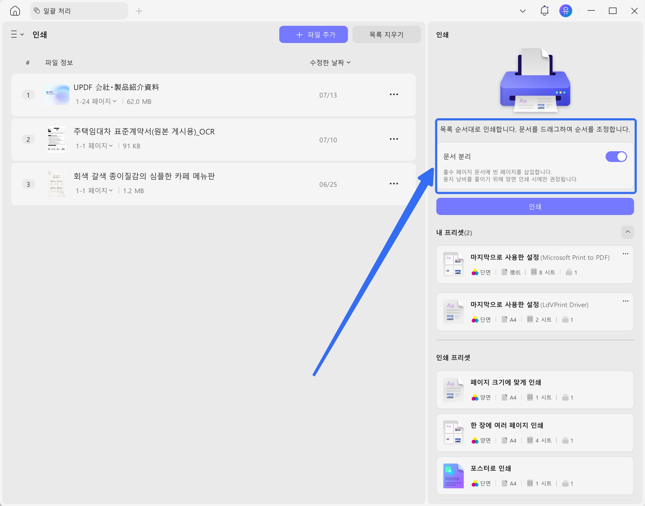Click the 4 시트 label in multi-page preset
The image size is (645, 506).
click(x=544, y=440)
